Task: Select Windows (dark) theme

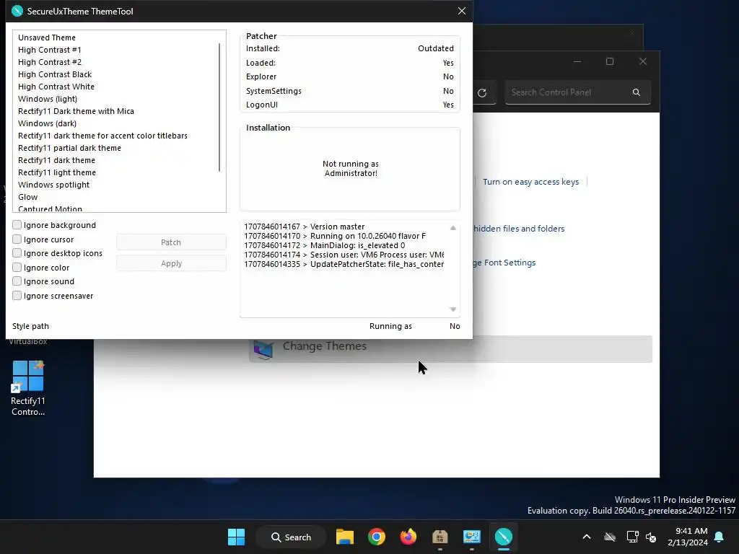Action: coord(47,123)
